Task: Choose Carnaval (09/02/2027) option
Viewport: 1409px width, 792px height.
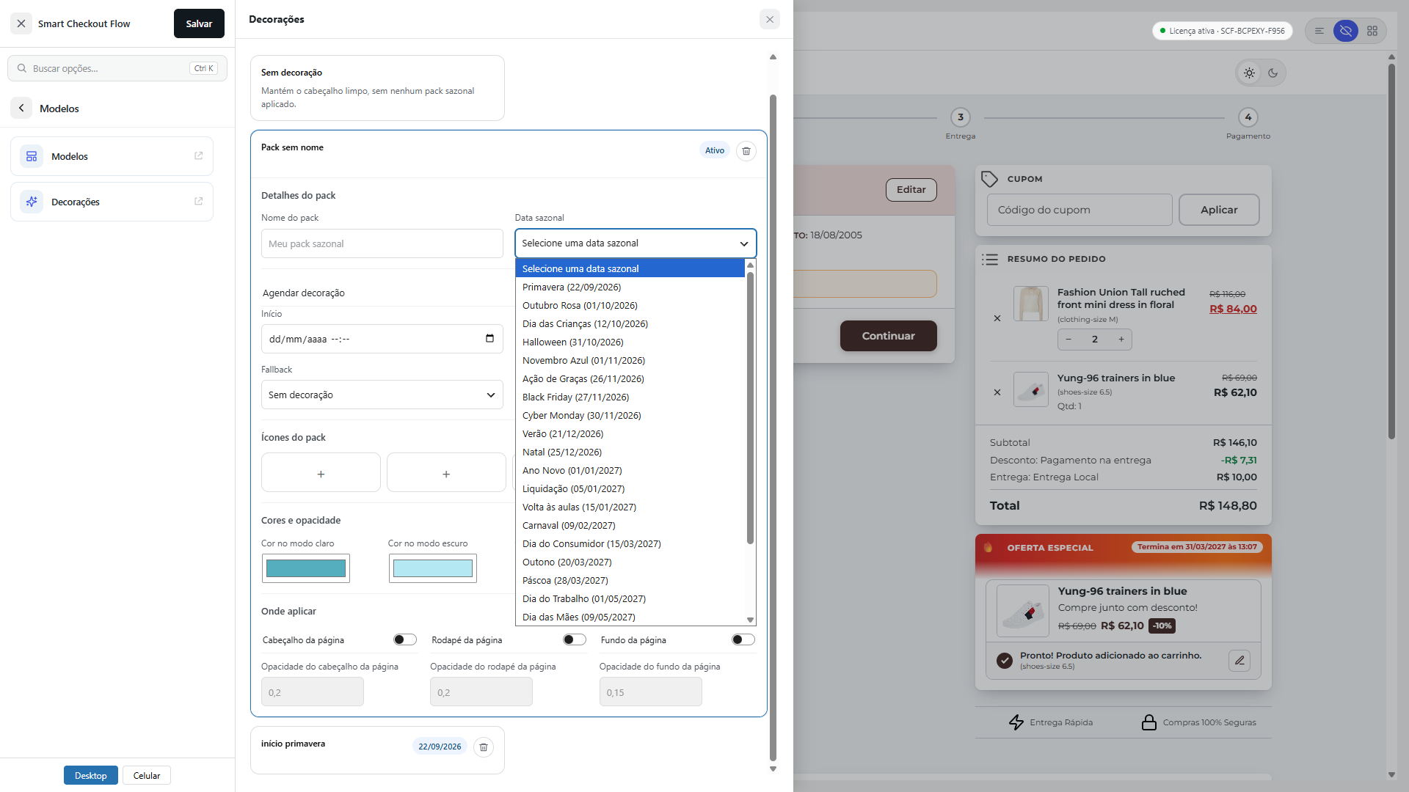Action: point(630,526)
